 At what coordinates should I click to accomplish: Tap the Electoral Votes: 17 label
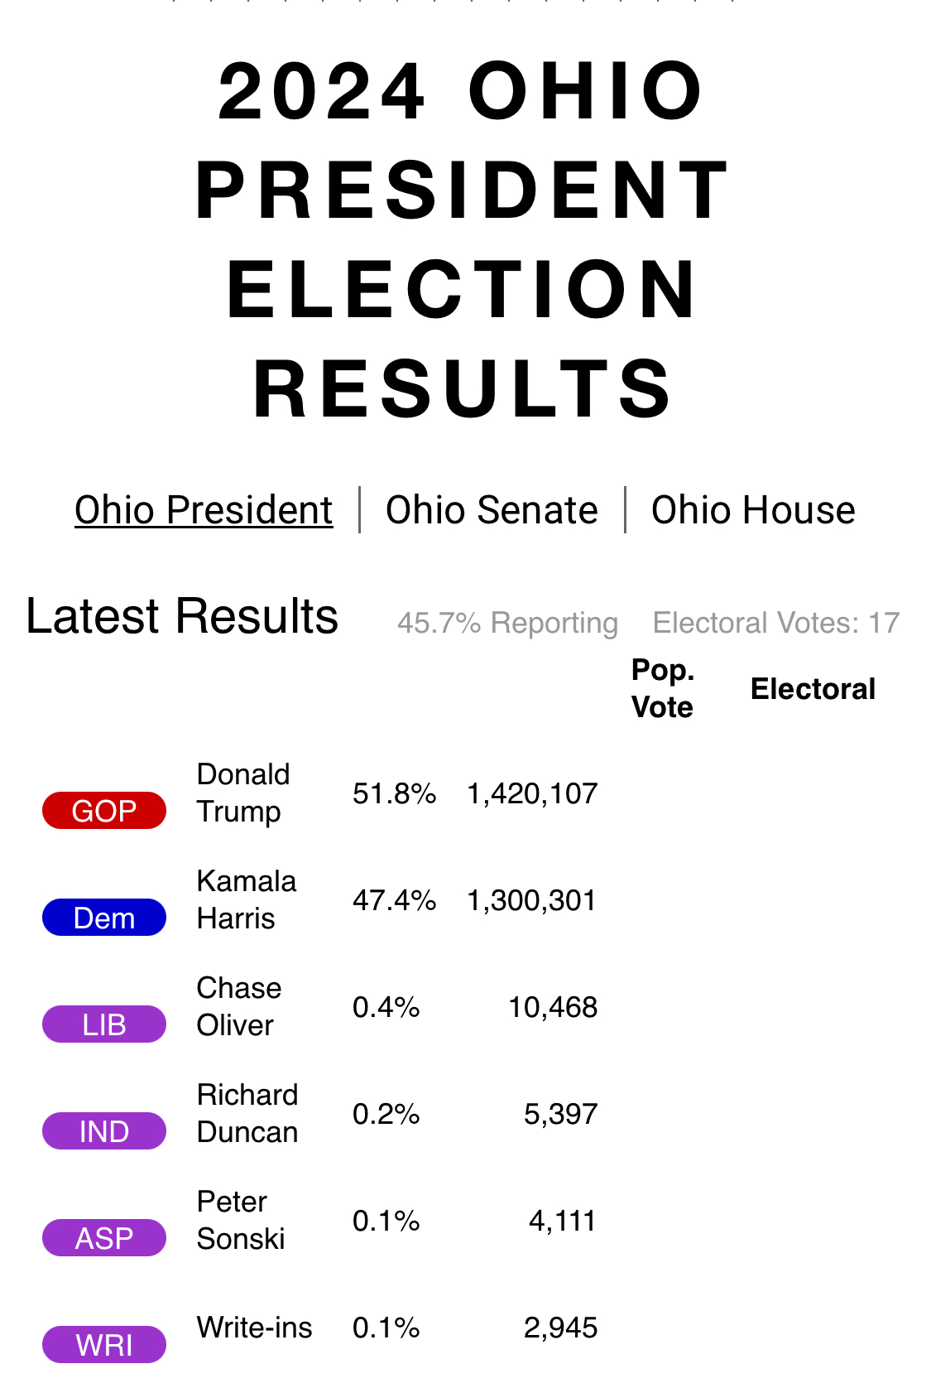[x=775, y=623]
